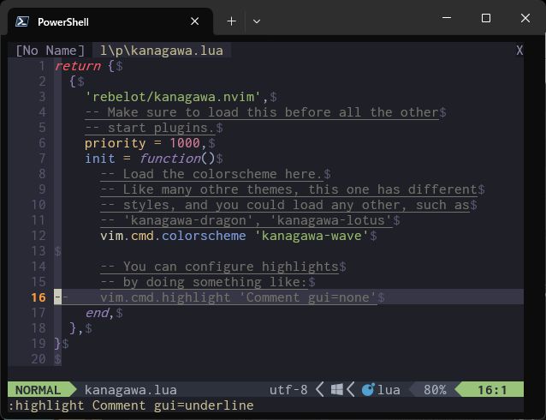
Task: Click the 80% scroll position indicator
Action: pyautogui.click(x=435, y=390)
